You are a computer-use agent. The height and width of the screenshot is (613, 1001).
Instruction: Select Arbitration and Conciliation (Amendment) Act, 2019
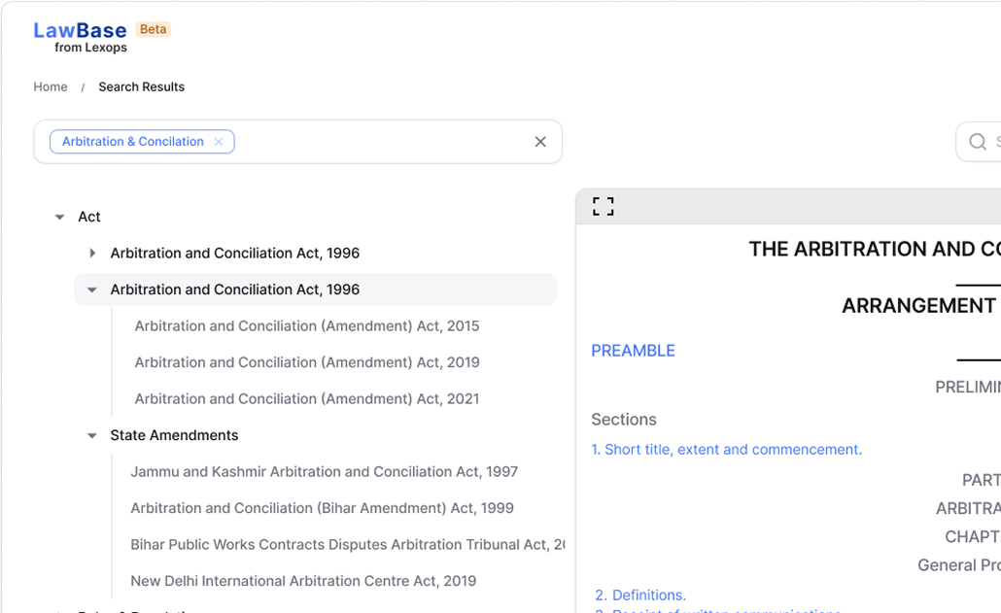click(x=307, y=362)
